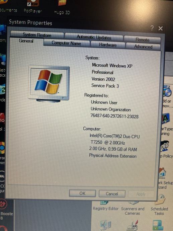Screen dimensions: 173x231
Task: Switch to the System Restore tab
Action: point(37,35)
